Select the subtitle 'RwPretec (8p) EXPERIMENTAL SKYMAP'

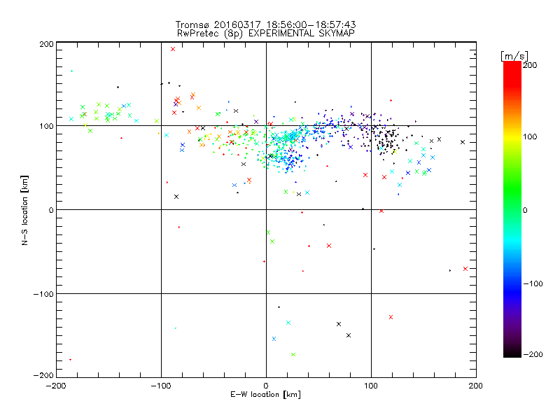pos(266,34)
